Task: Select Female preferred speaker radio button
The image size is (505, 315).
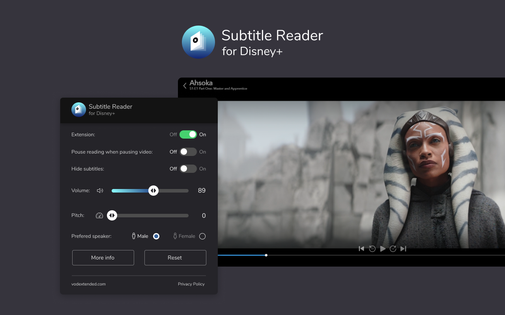Action: pyautogui.click(x=202, y=236)
